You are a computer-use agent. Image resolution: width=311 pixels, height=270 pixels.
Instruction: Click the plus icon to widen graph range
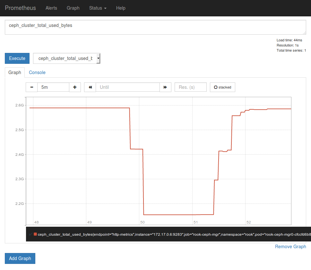(75, 87)
